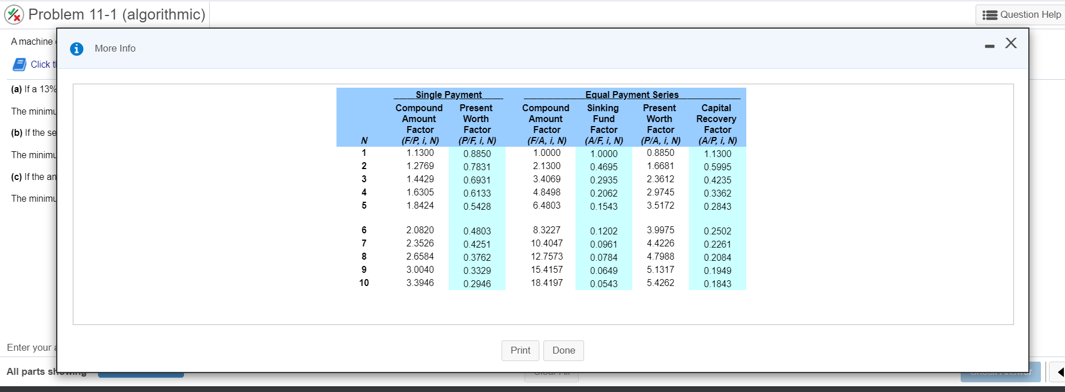1065x392 pixels.
Task: Click the blue info icon beside More Info
Action: 77,49
